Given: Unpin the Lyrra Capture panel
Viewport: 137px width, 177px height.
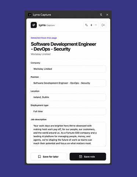Looking at the screenshot, I should pos(101,15).
